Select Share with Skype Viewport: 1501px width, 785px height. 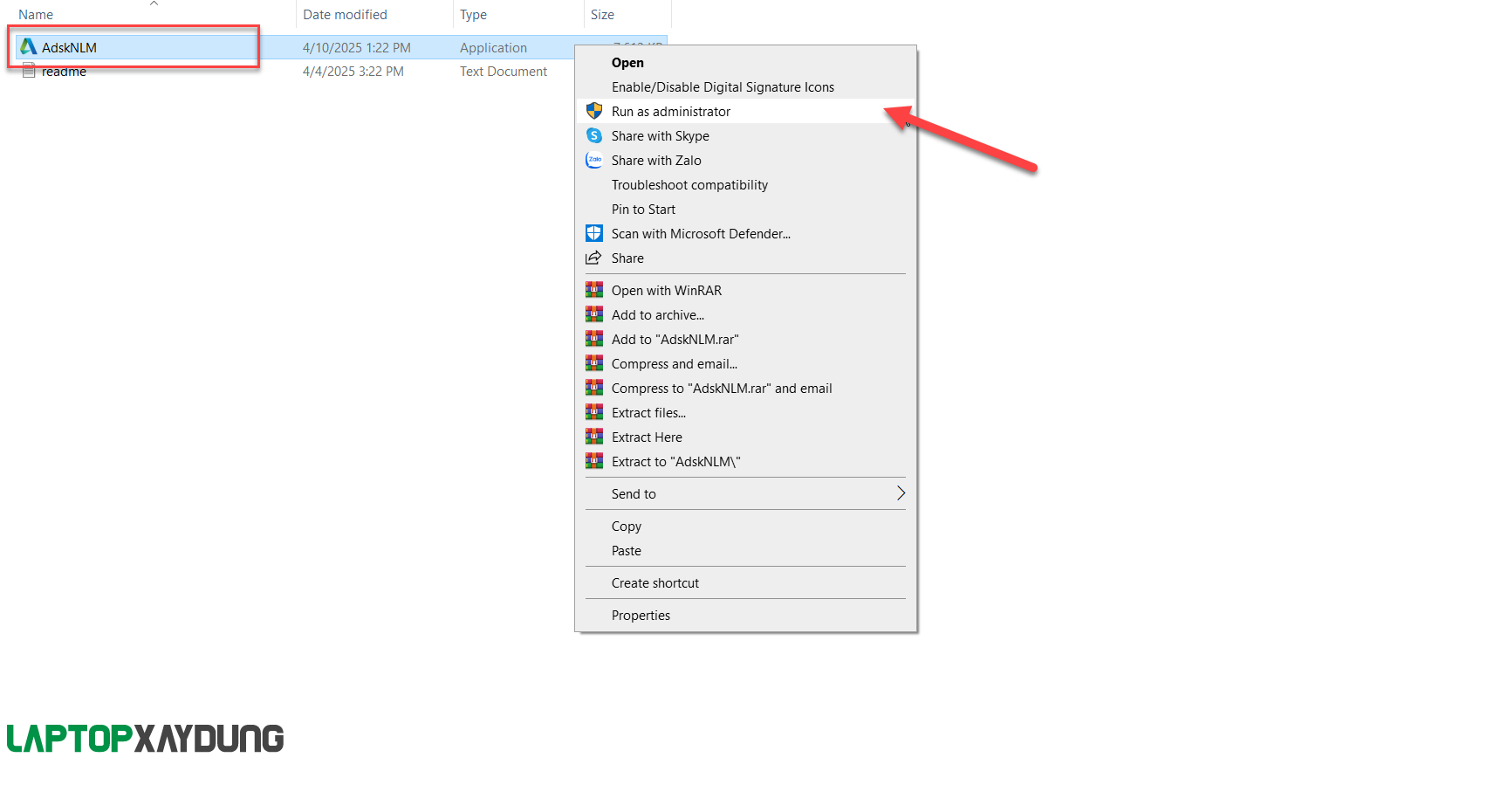[x=745, y=136]
